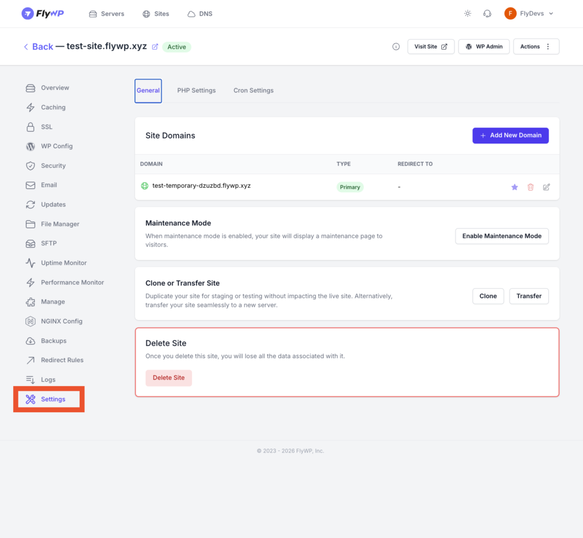
Task: Click the red trash icon in domain row
Action: [x=531, y=187]
